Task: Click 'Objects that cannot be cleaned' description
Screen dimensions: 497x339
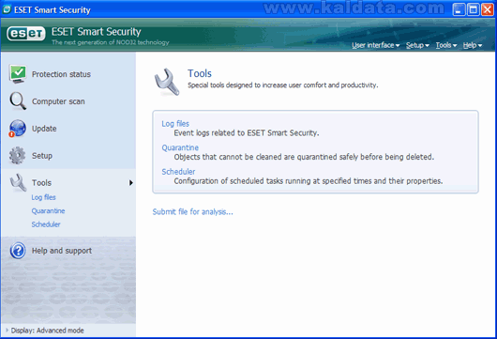Action: [x=304, y=157]
